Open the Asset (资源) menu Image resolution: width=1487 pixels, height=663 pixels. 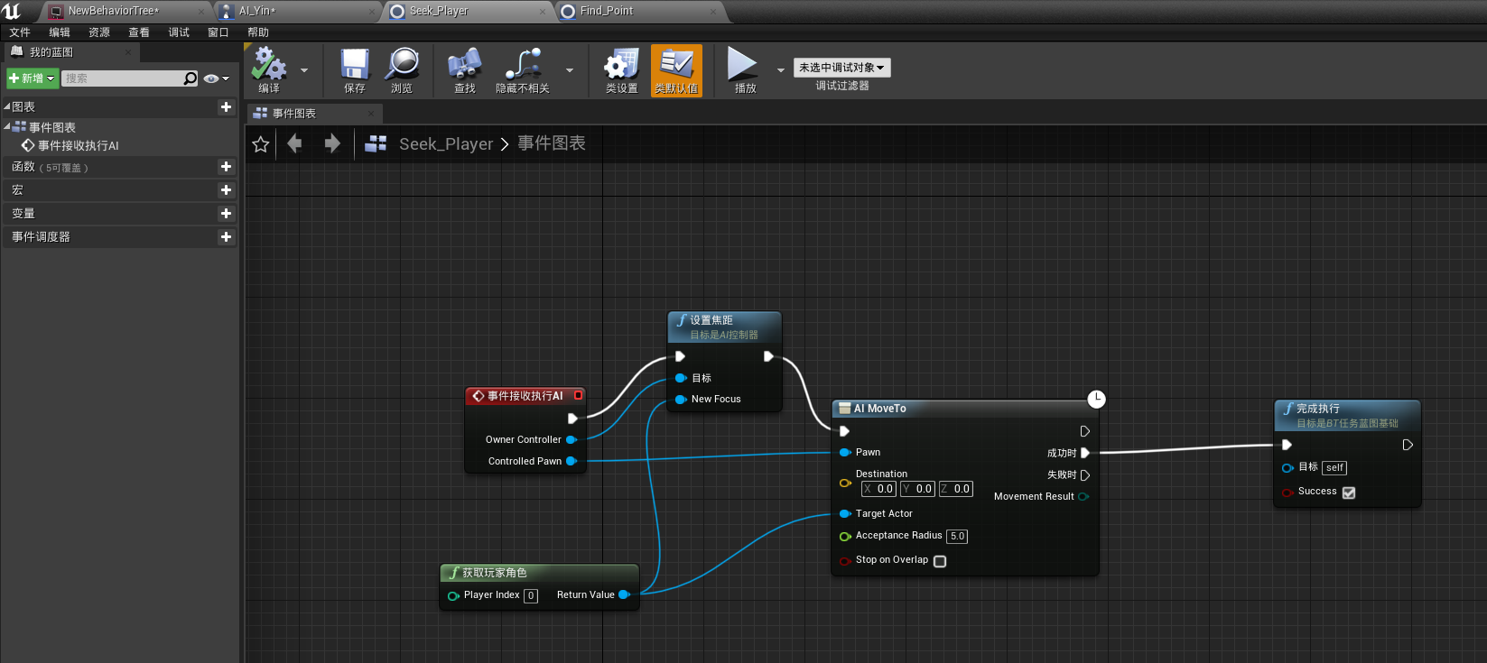[99, 32]
